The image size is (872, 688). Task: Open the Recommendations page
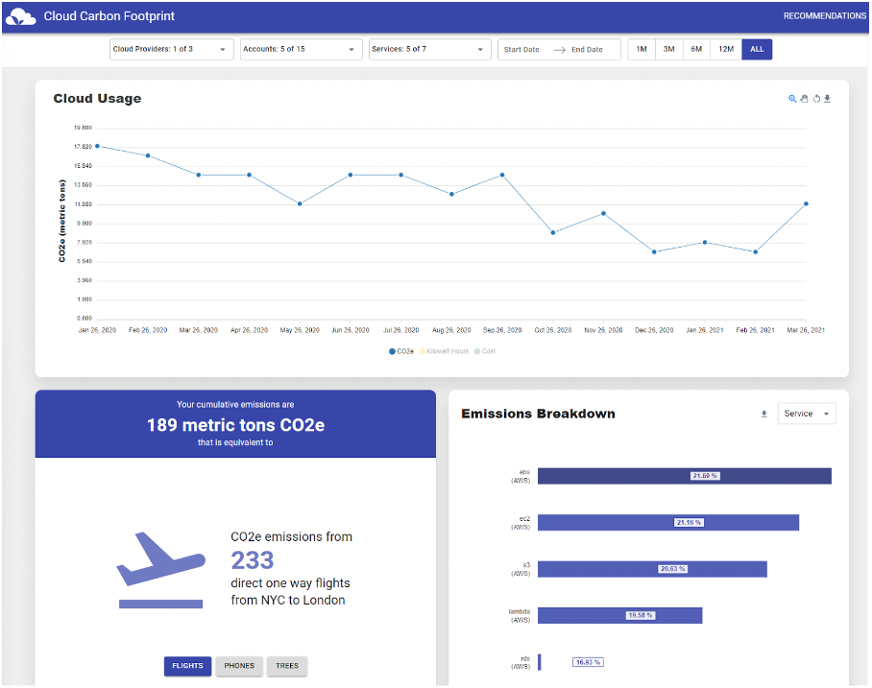click(824, 16)
